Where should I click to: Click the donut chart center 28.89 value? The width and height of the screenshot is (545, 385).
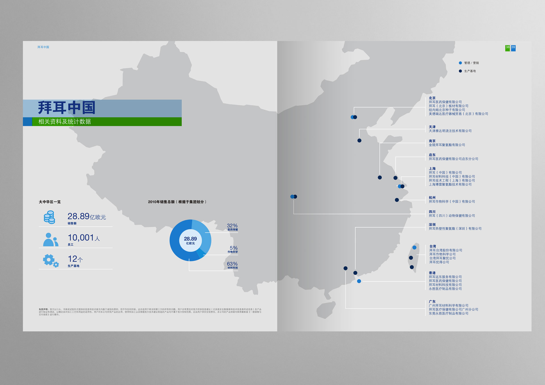click(190, 239)
